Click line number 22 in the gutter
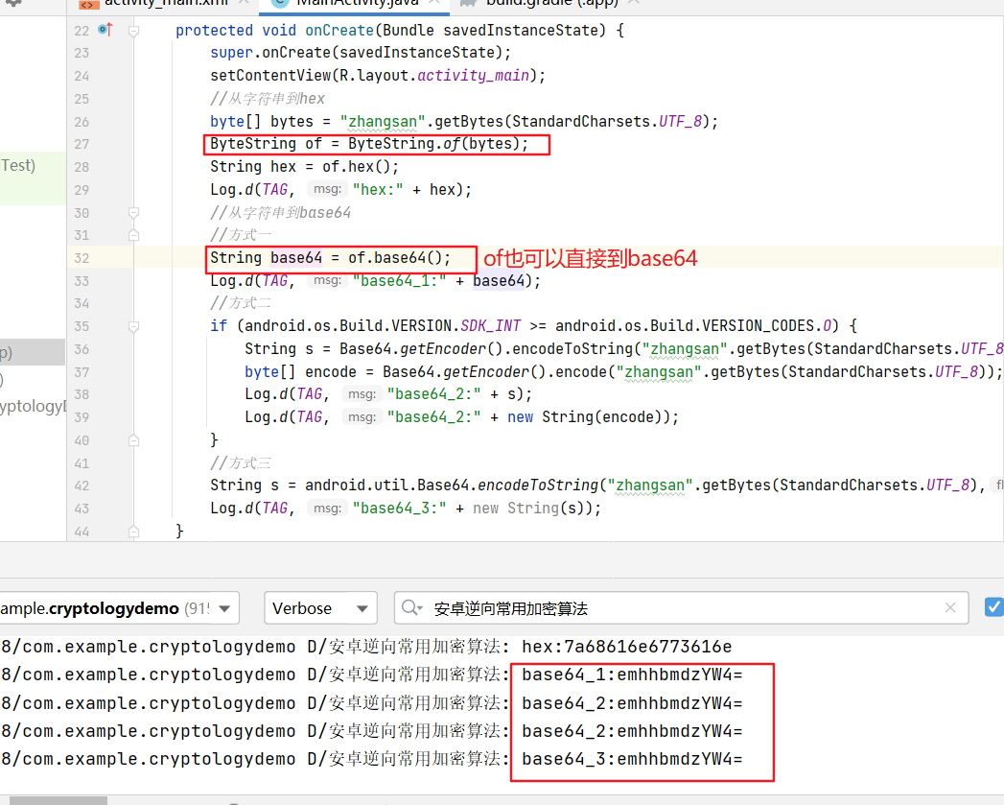This screenshot has height=805, width=1004. coord(82,31)
